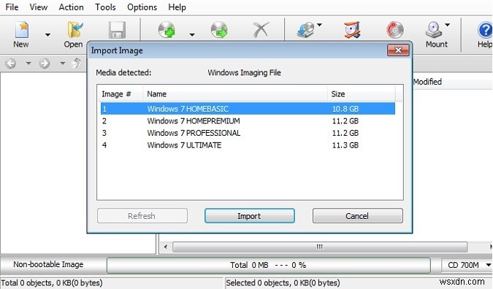
Task: Open the Forward history dropdown arrow
Action: (62, 63)
